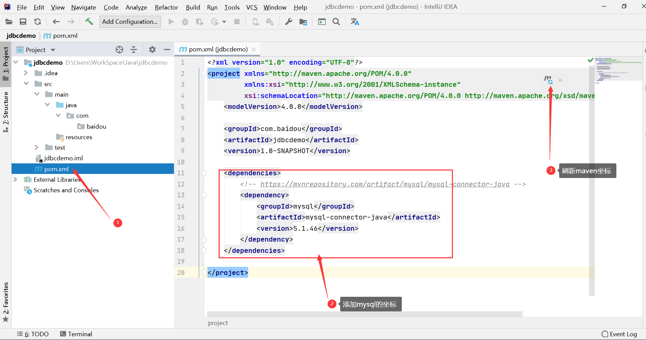Click the Translate toolbar icon
646x340 pixels.
(x=355, y=22)
